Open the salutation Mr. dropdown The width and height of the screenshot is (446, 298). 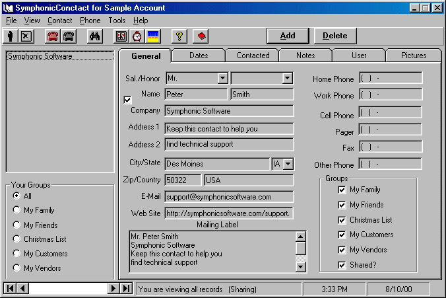[x=222, y=78]
